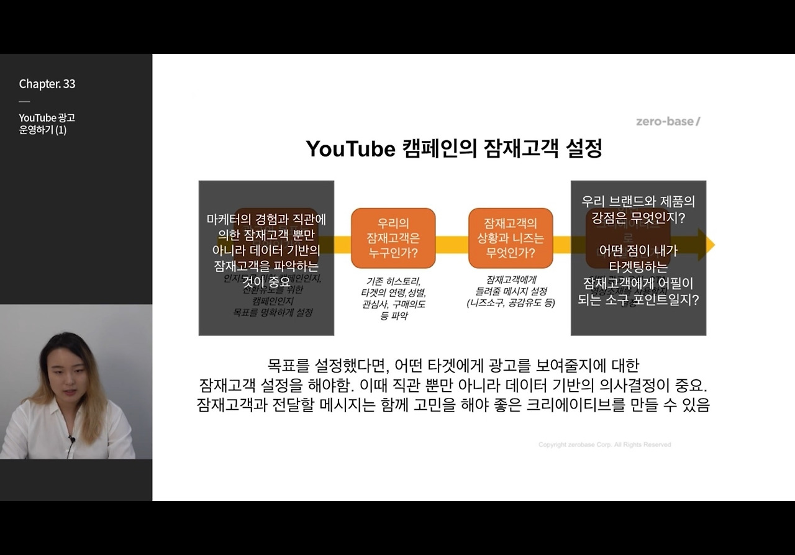Click the italic note "잠재고객에게 들려줄 메시지 설정"
The image size is (795, 555).
[x=511, y=291]
